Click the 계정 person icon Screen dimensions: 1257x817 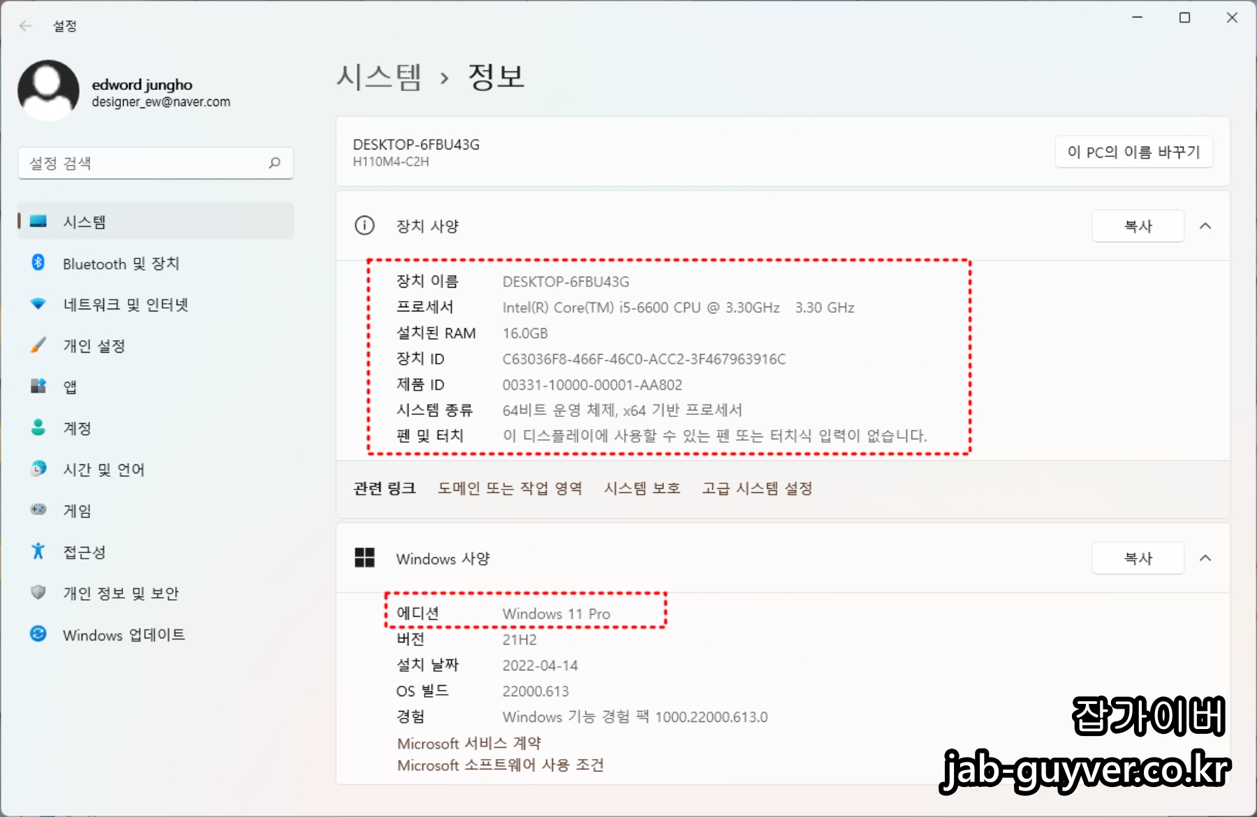38,427
